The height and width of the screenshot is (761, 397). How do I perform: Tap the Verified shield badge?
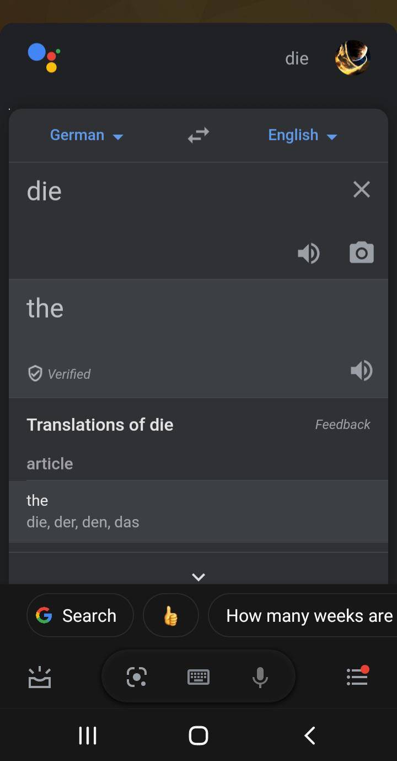(35, 374)
